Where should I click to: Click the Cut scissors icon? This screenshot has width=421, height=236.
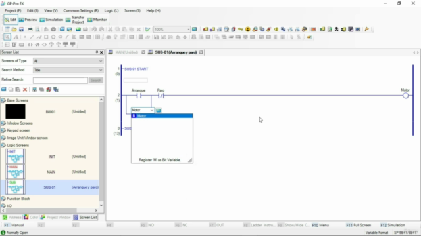click(x=110, y=29)
